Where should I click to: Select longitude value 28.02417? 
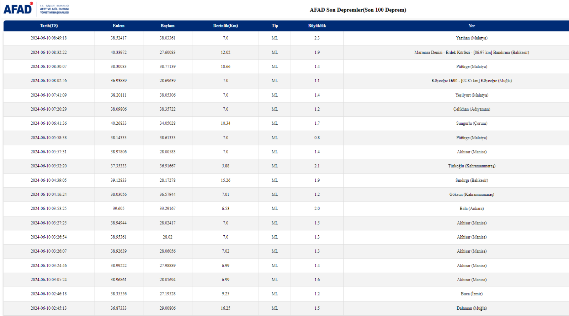[x=167, y=223]
